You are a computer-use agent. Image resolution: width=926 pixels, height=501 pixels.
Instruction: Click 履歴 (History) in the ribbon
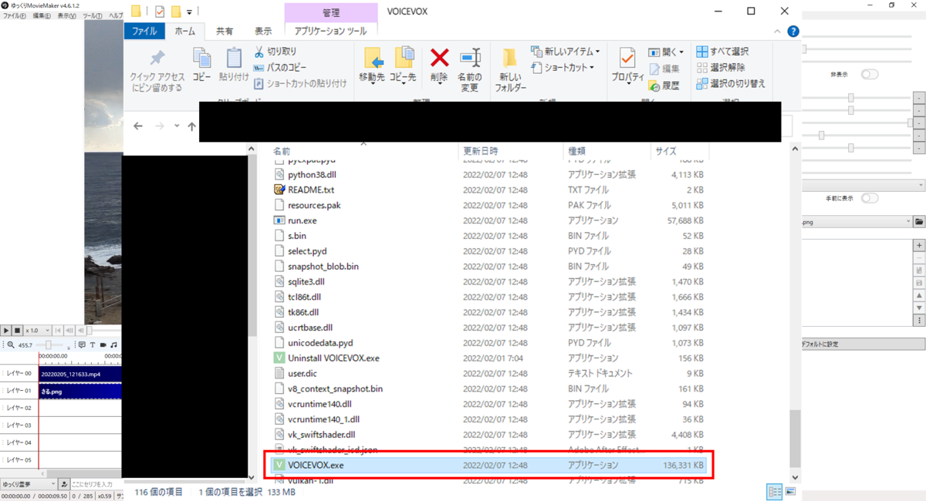pyautogui.click(x=664, y=85)
